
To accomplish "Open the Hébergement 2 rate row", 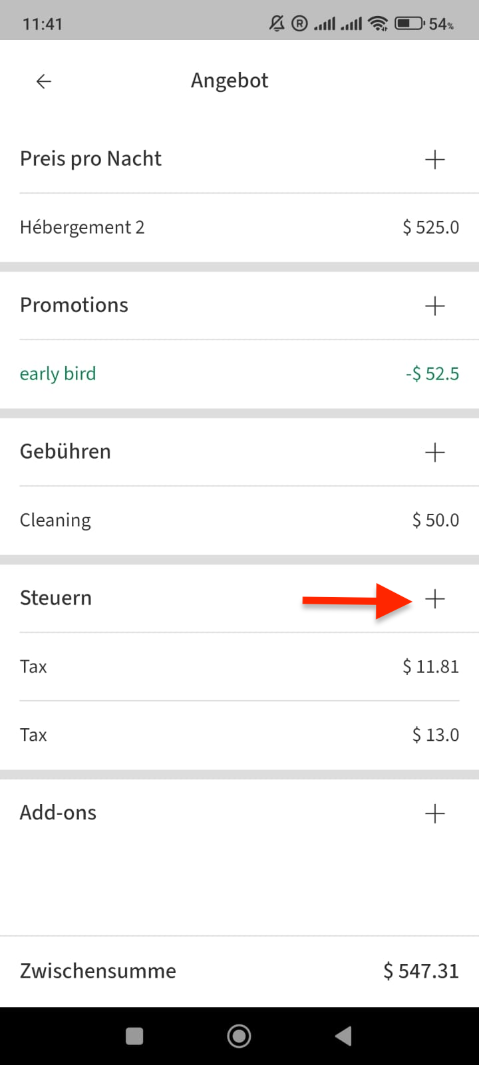I will [239, 228].
